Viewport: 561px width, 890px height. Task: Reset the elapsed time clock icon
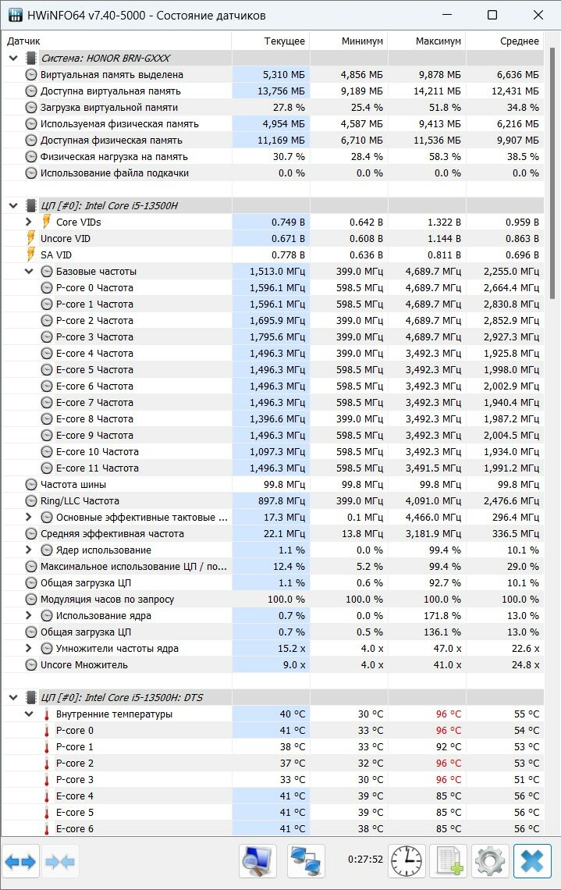407,861
